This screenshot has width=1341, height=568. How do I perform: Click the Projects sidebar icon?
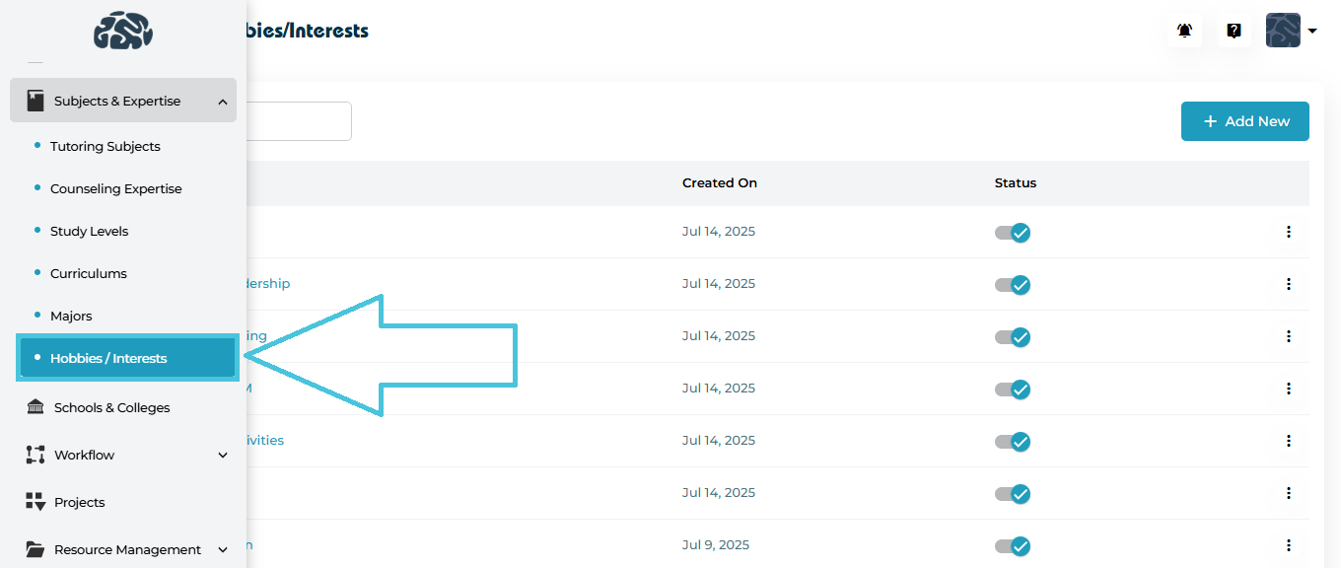coord(35,502)
